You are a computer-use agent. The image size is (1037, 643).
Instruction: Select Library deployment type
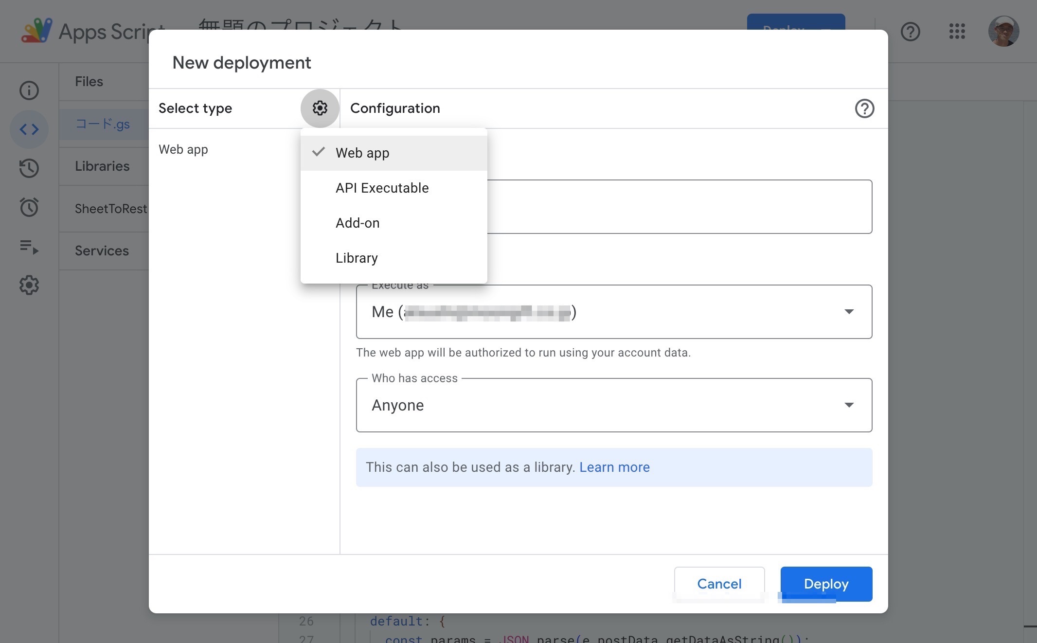(x=357, y=258)
